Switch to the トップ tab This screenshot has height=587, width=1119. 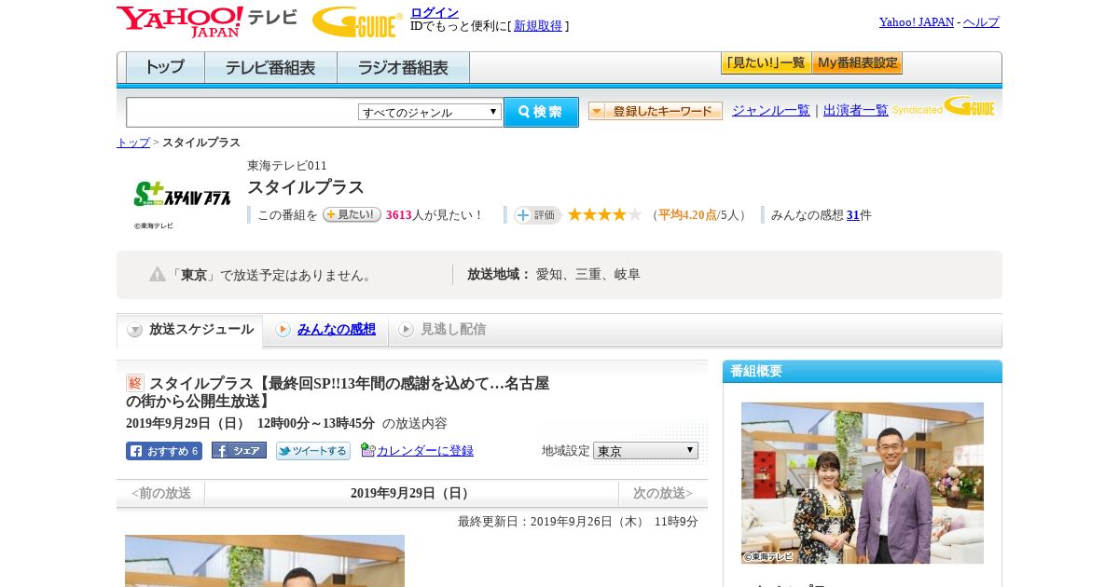coord(165,68)
